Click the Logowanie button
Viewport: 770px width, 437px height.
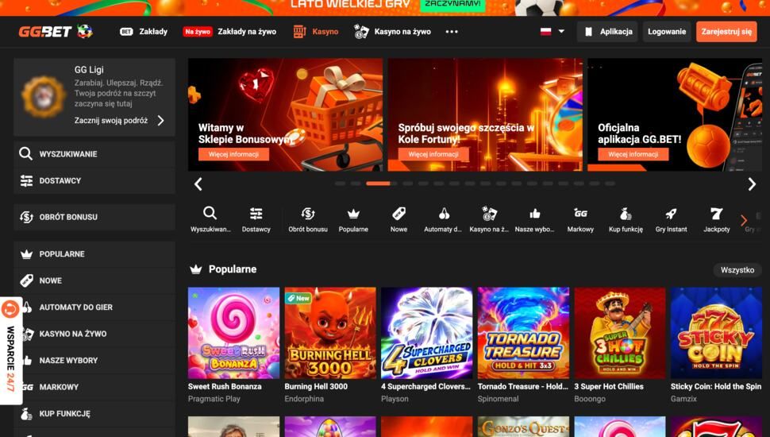(x=666, y=32)
